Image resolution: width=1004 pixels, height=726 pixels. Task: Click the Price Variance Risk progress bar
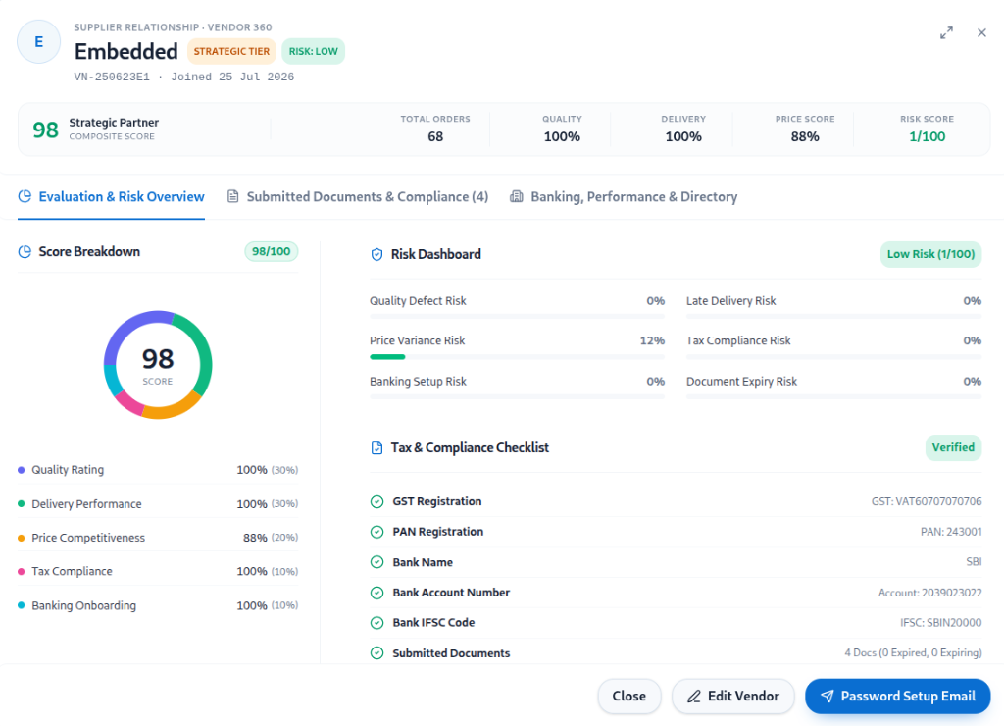click(518, 357)
